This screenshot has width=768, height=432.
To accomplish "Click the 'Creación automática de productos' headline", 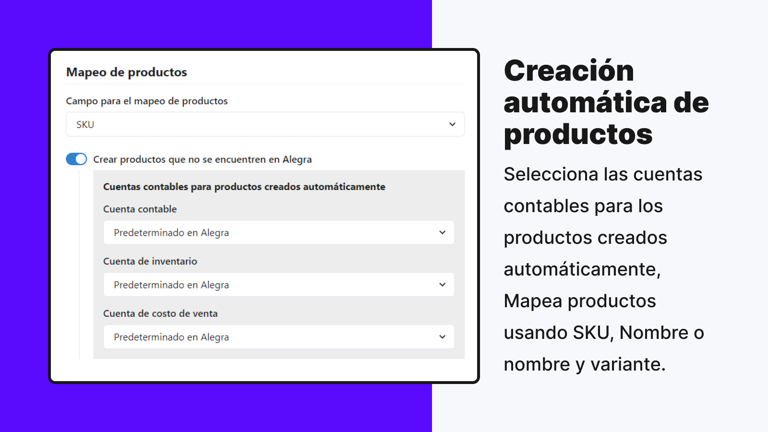I will pyautogui.click(x=606, y=102).
